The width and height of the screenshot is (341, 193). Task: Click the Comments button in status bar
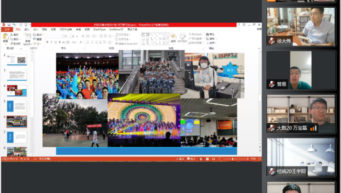[191, 159]
